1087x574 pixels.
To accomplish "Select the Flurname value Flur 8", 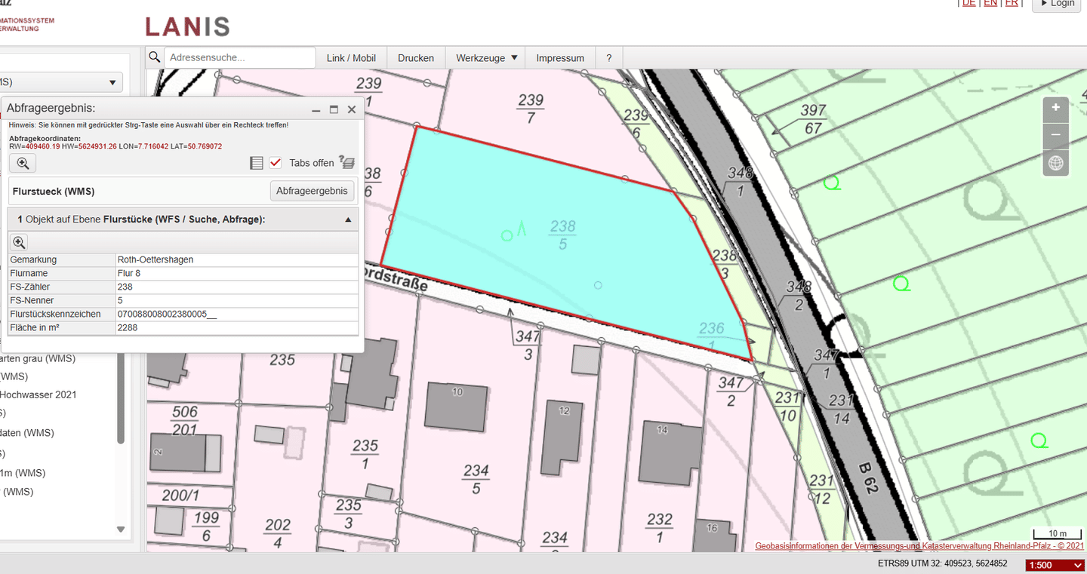I will point(129,273).
